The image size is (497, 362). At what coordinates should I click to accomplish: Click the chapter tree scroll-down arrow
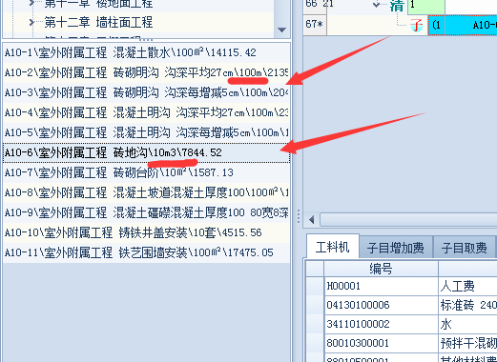(x=281, y=30)
